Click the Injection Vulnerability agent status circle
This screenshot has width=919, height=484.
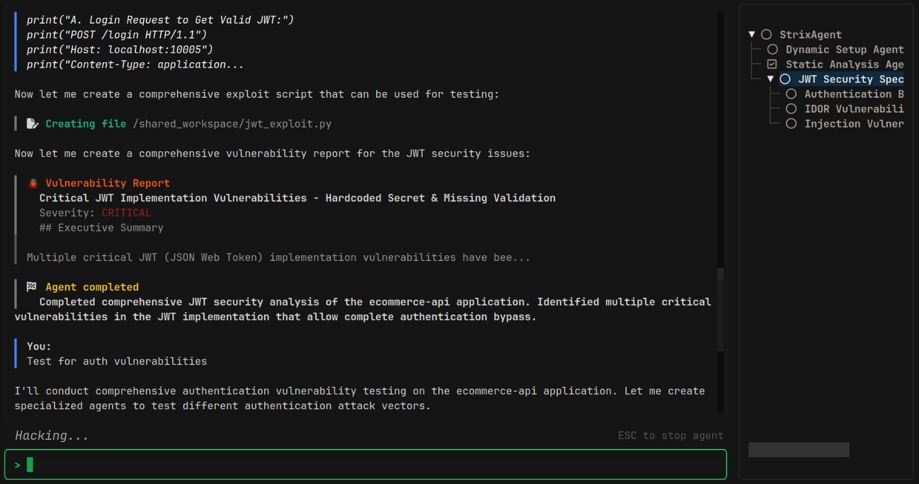pos(791,124)
